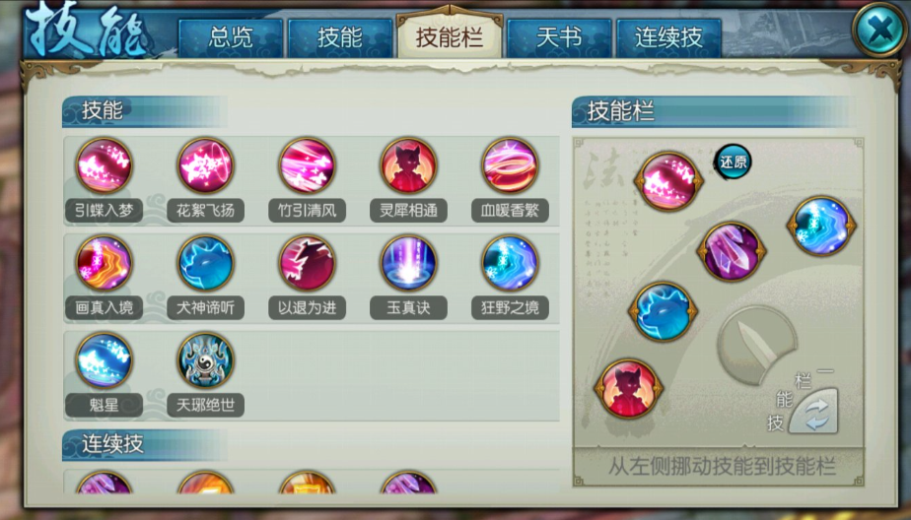The width and height of the screenshot is (911, 520).
Task: Choose the 竹引清风 skill icon
Action: pos(307,165)
